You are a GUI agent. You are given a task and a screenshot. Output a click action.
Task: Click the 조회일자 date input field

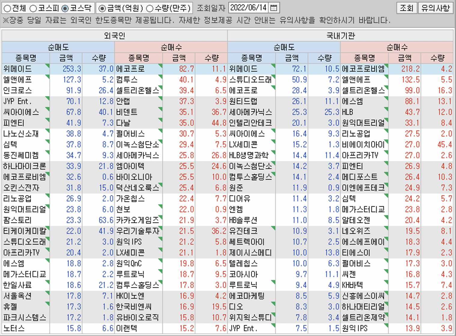point(249,8)
